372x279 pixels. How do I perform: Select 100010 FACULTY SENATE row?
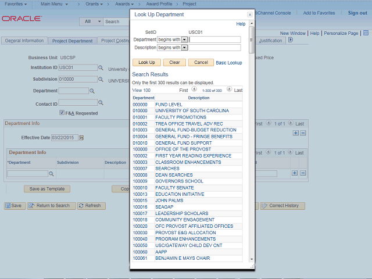coord(187,188)
